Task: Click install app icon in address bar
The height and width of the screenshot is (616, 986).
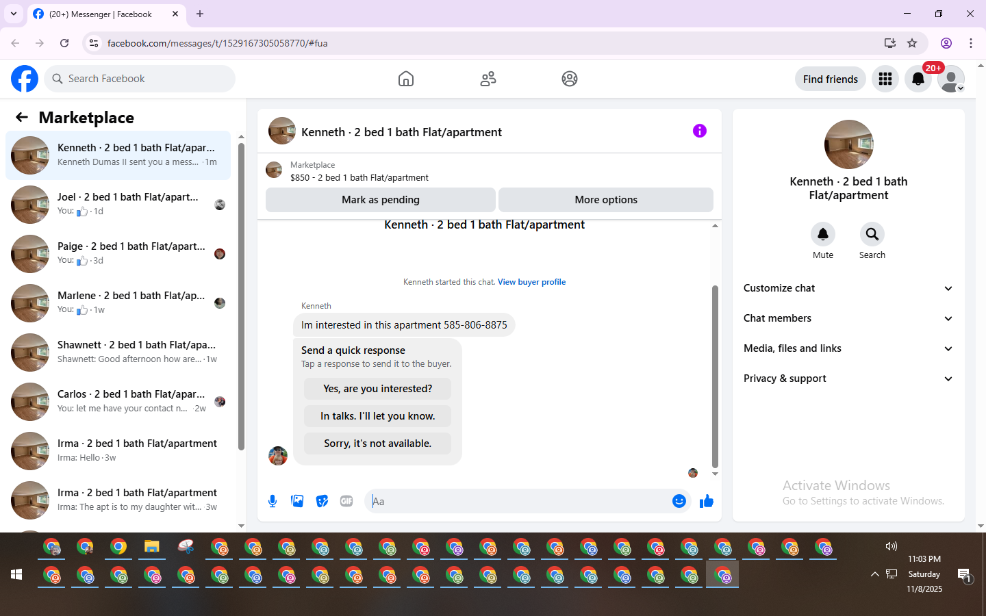Action: point(889,43)
